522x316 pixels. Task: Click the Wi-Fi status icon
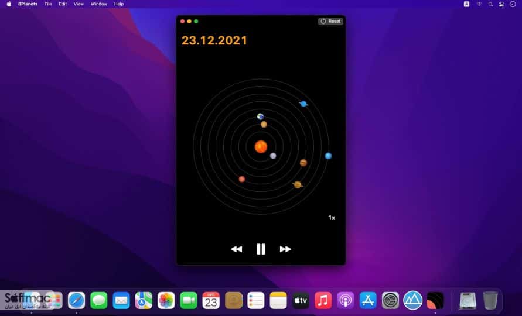click(x=479, y=4)
